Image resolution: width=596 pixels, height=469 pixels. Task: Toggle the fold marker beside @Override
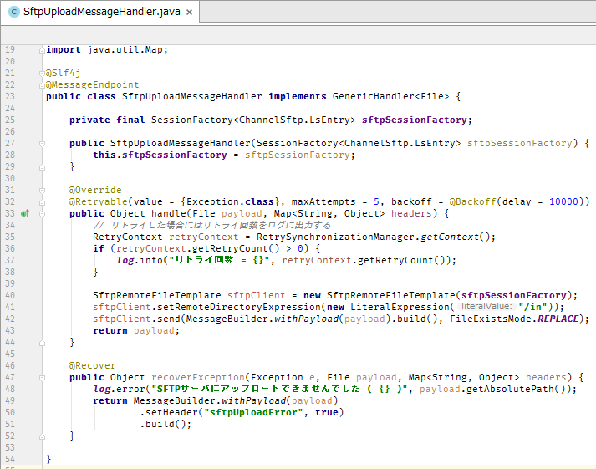(42, 190)
